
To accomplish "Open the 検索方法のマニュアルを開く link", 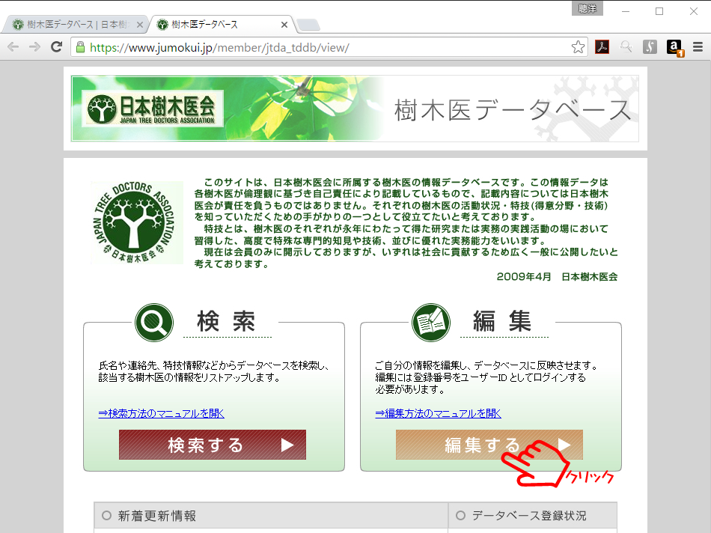I will (x=162, y=414).
